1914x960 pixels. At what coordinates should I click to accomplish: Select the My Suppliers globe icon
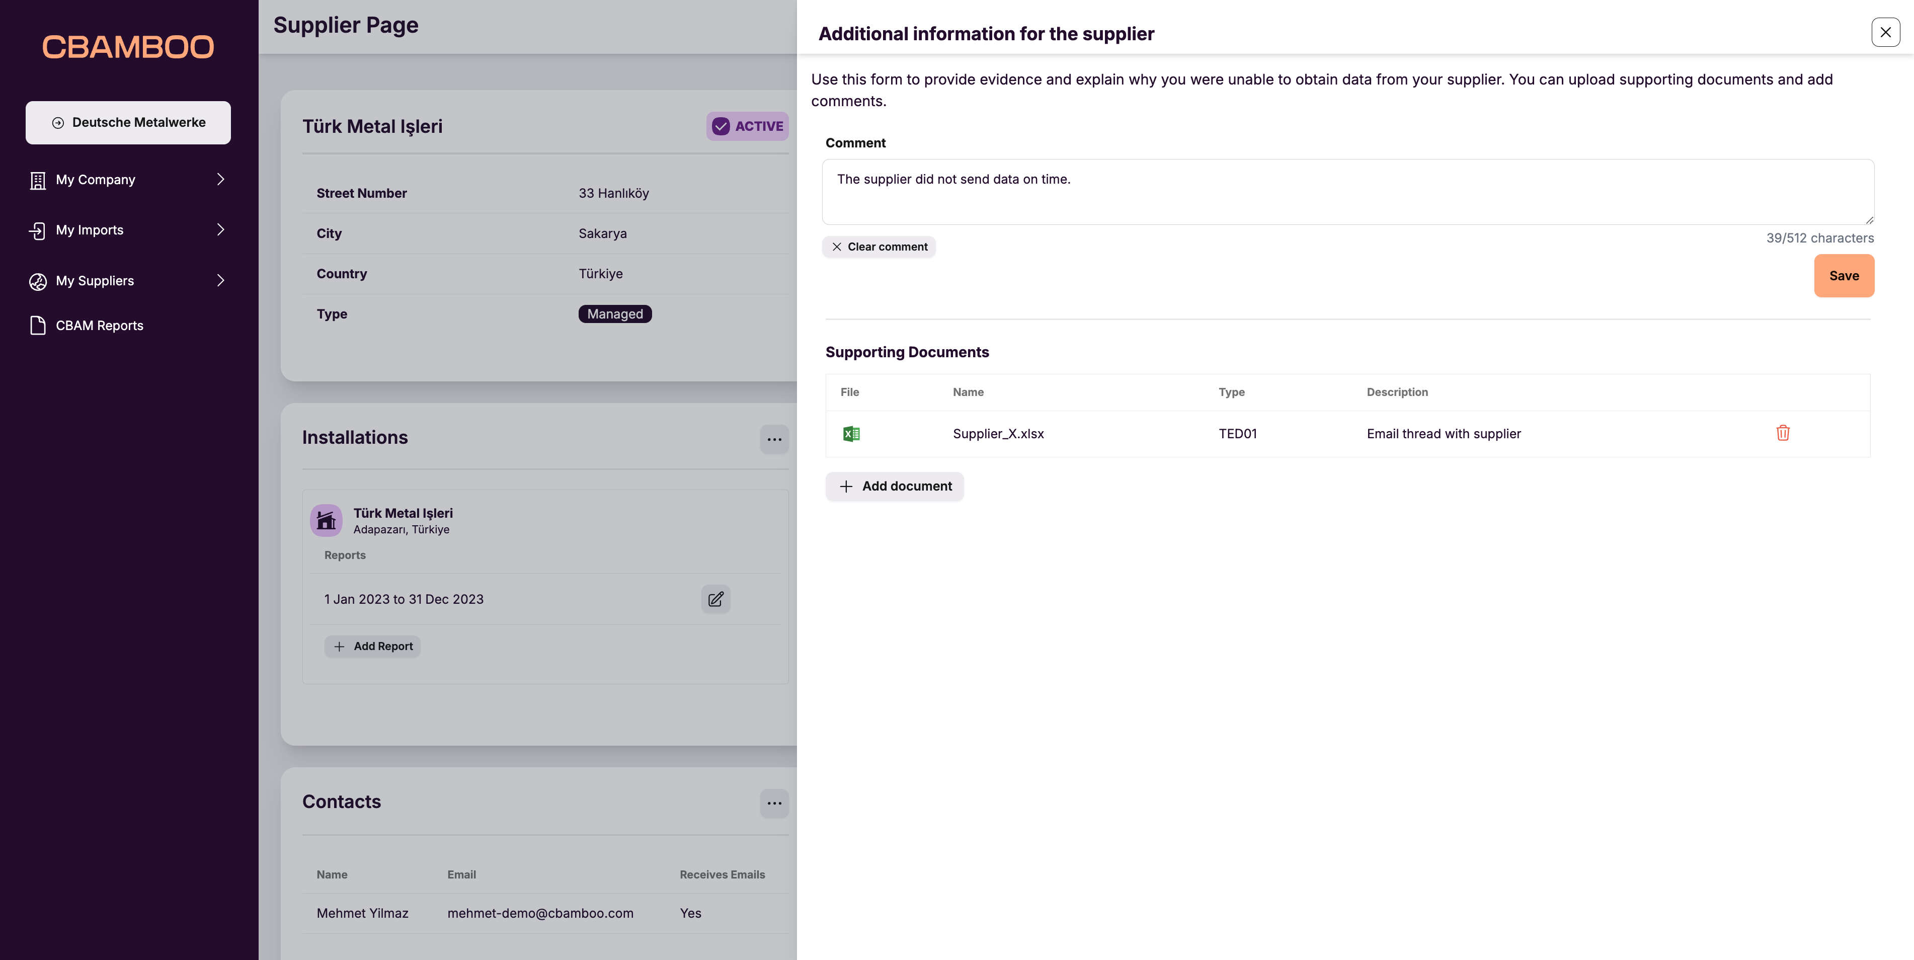click(36, 281)
